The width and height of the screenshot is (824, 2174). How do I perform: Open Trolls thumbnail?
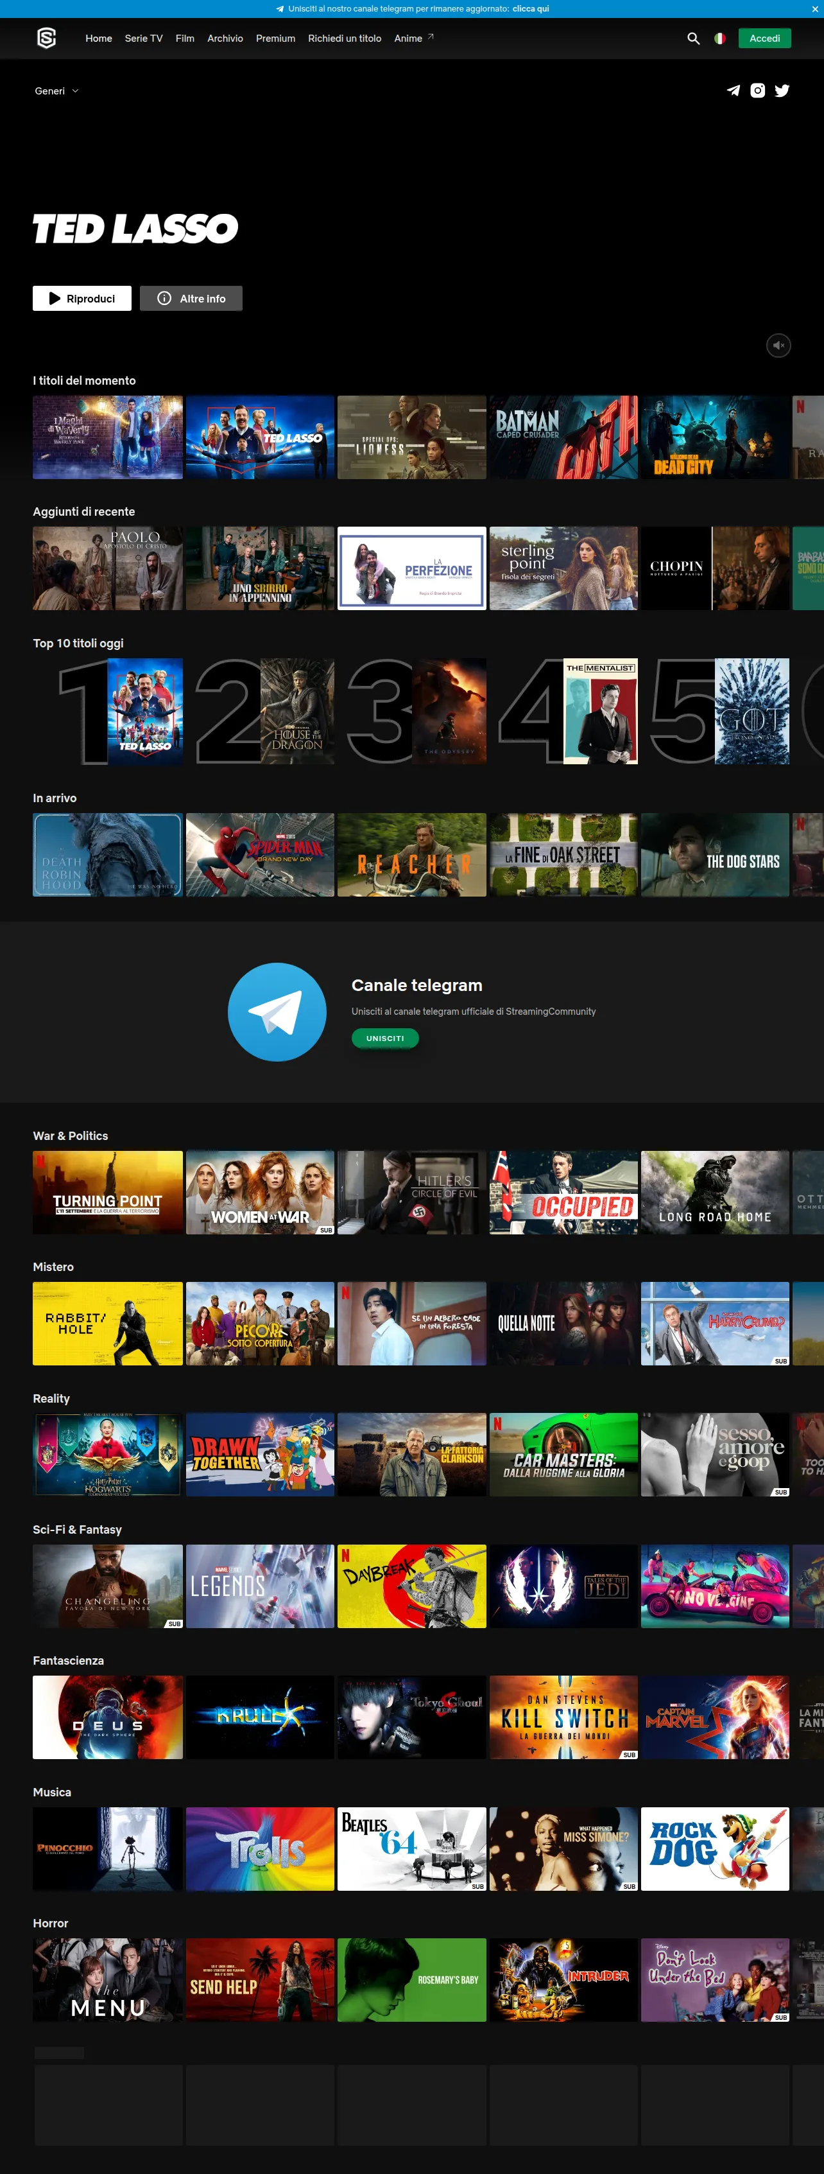click(260, 1848)
